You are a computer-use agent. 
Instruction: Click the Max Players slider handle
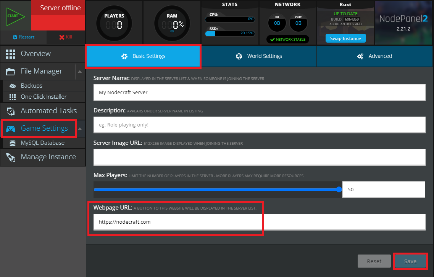[339, 189]
